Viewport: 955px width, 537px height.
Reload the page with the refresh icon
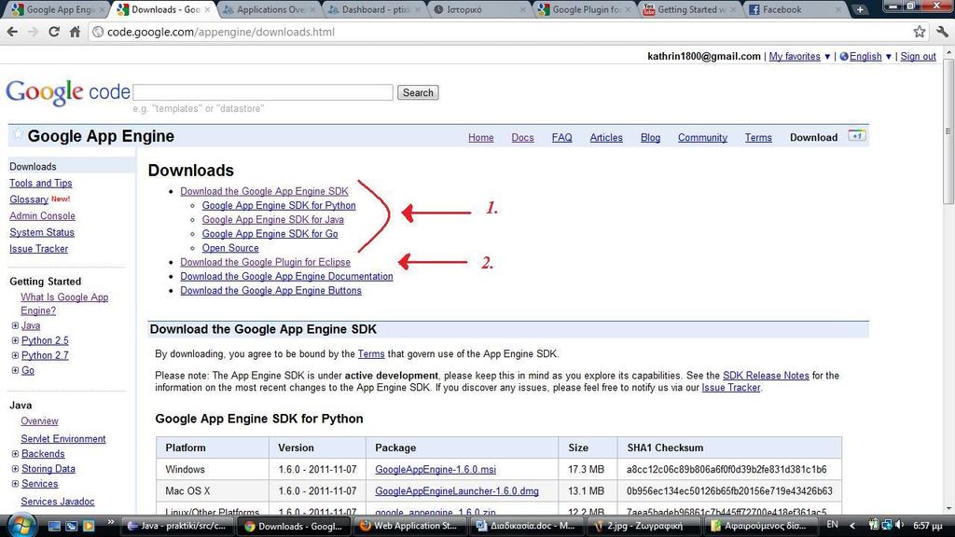point(53,32)
